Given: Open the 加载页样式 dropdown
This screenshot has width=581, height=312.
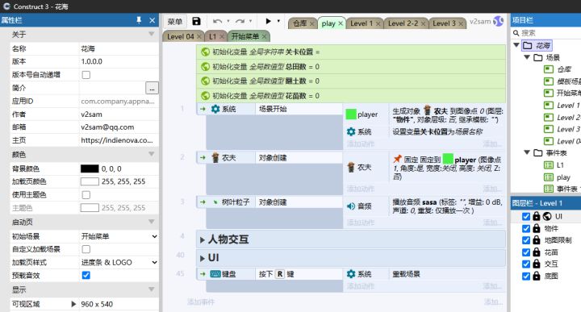Looking at the screenshot, I should (119, 262).
